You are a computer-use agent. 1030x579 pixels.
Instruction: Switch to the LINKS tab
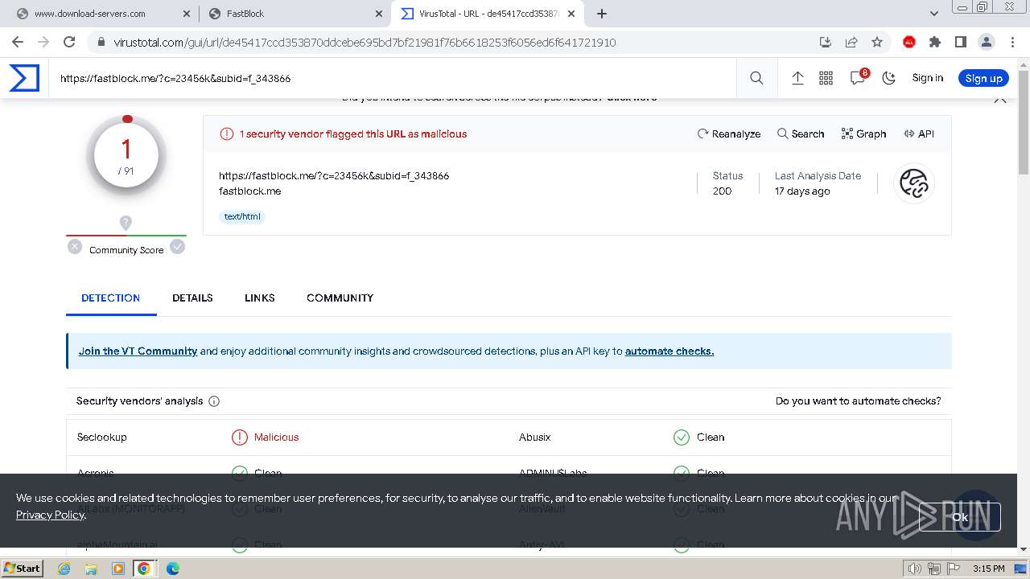point(260,298)
